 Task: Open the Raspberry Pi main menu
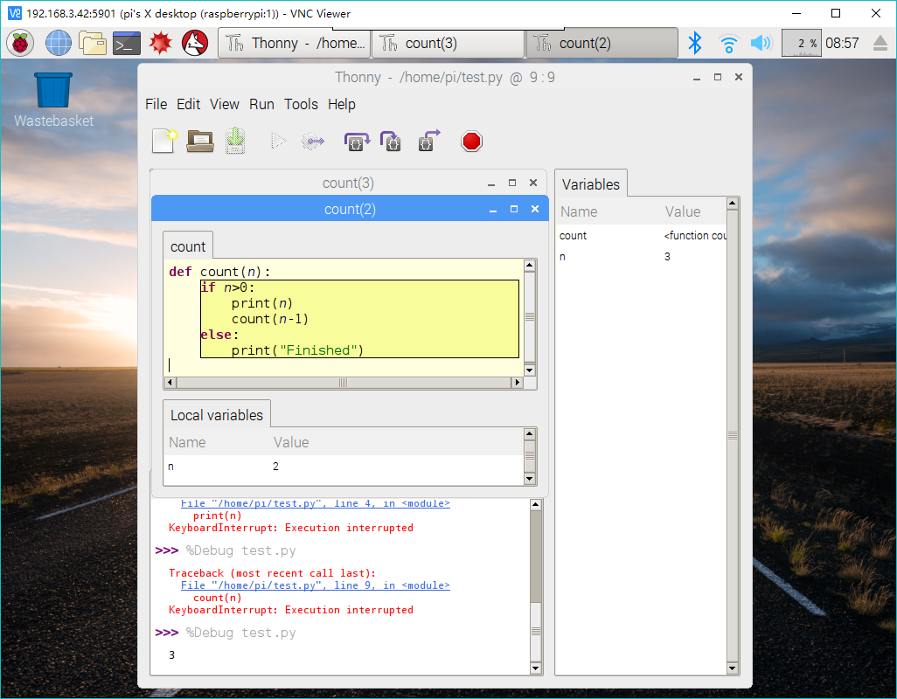pos(21,43)
